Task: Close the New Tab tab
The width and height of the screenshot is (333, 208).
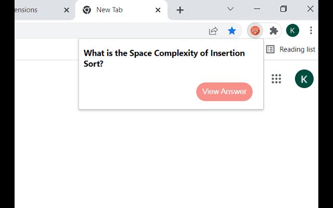Action: point(158,10)
